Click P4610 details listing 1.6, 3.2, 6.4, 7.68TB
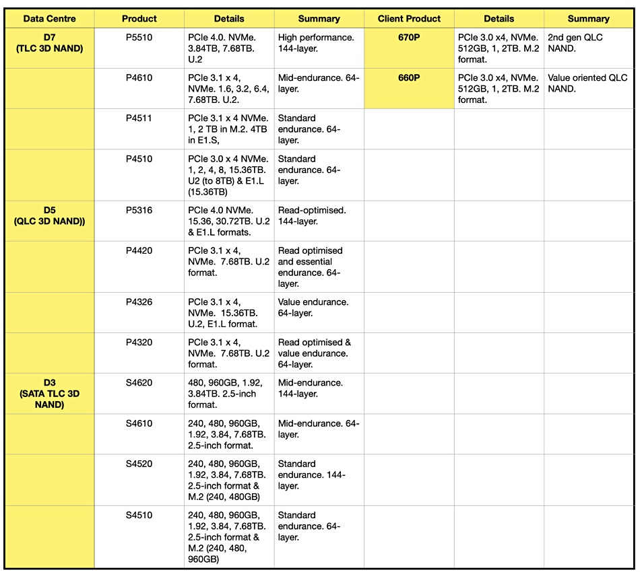 coord(229,88)
